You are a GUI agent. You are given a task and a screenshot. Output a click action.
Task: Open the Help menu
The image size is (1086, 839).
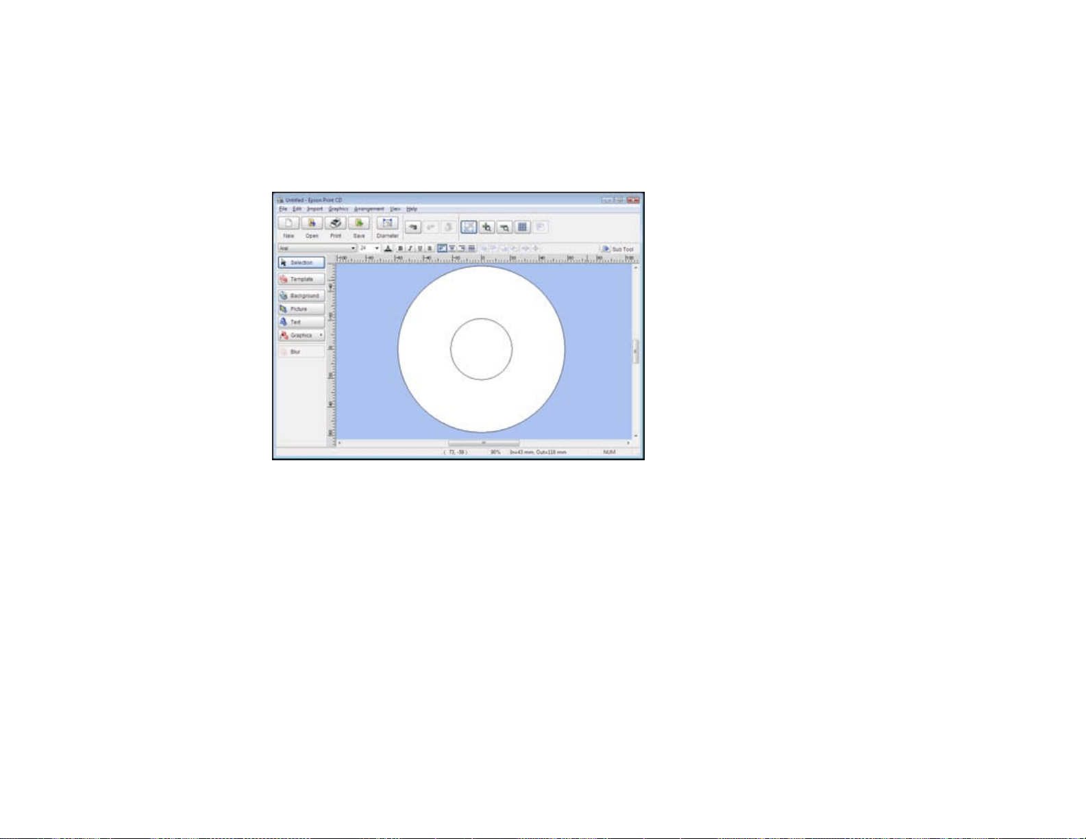(x=412, y=208)
